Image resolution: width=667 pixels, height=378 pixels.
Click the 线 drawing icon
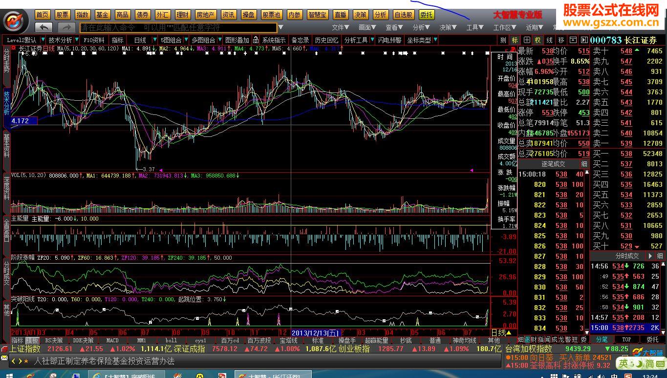pyautogui.click(x=549, y=40)
